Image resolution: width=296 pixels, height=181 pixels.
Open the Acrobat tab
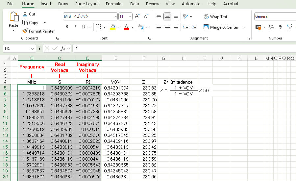[x=231, y=4]
